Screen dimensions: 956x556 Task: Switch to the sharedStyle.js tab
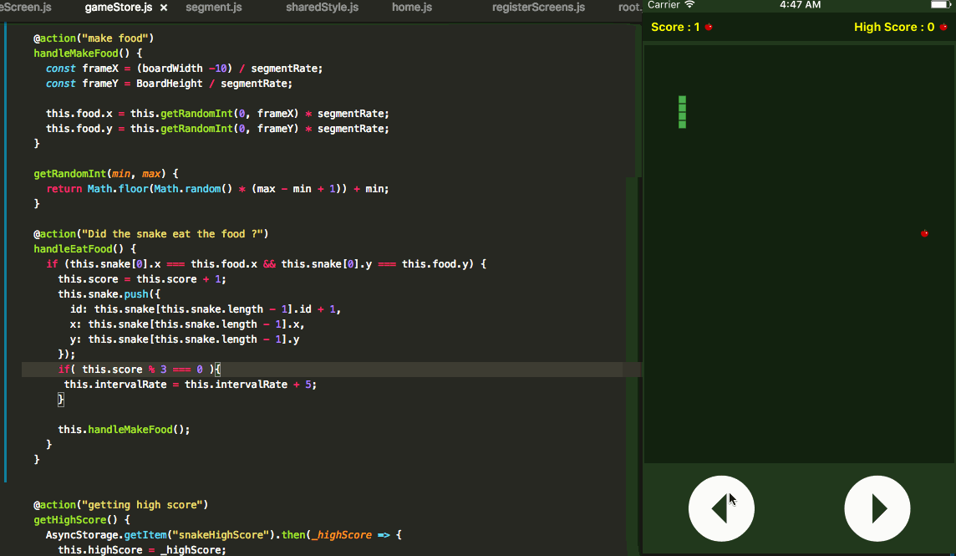click(322, 8)
